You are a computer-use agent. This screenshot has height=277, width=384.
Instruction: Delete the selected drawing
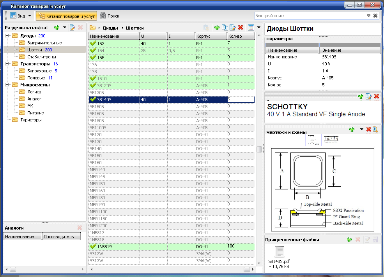(x=368, y=129)
